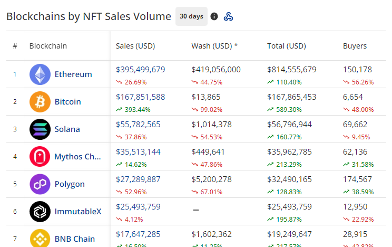Open the info icon beside 30 days

click(x=214, y=16)
